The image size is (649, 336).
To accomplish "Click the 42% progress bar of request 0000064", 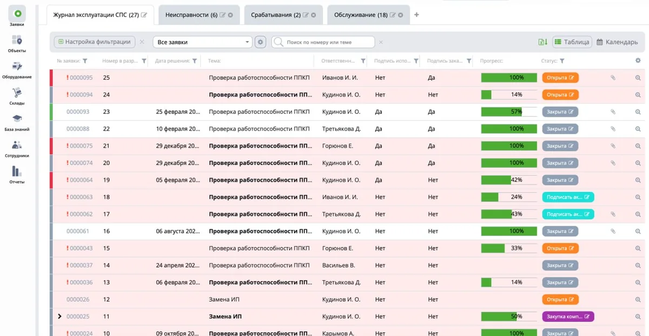I will tap(509, 180).
